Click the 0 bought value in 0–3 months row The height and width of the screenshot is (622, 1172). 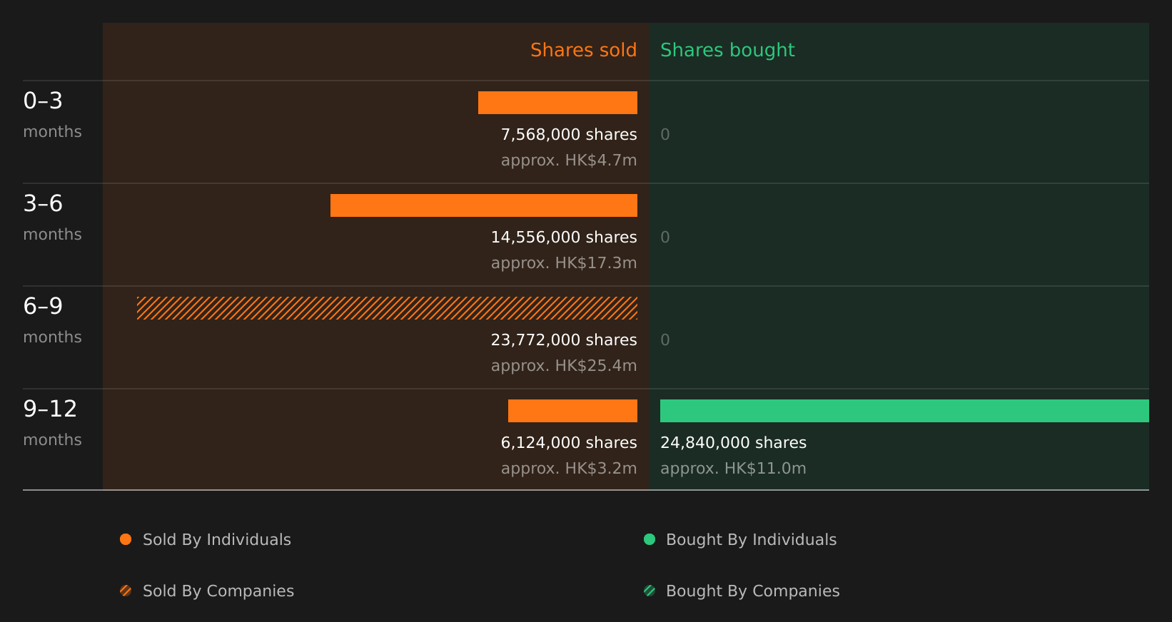click(x=665, y=135)
